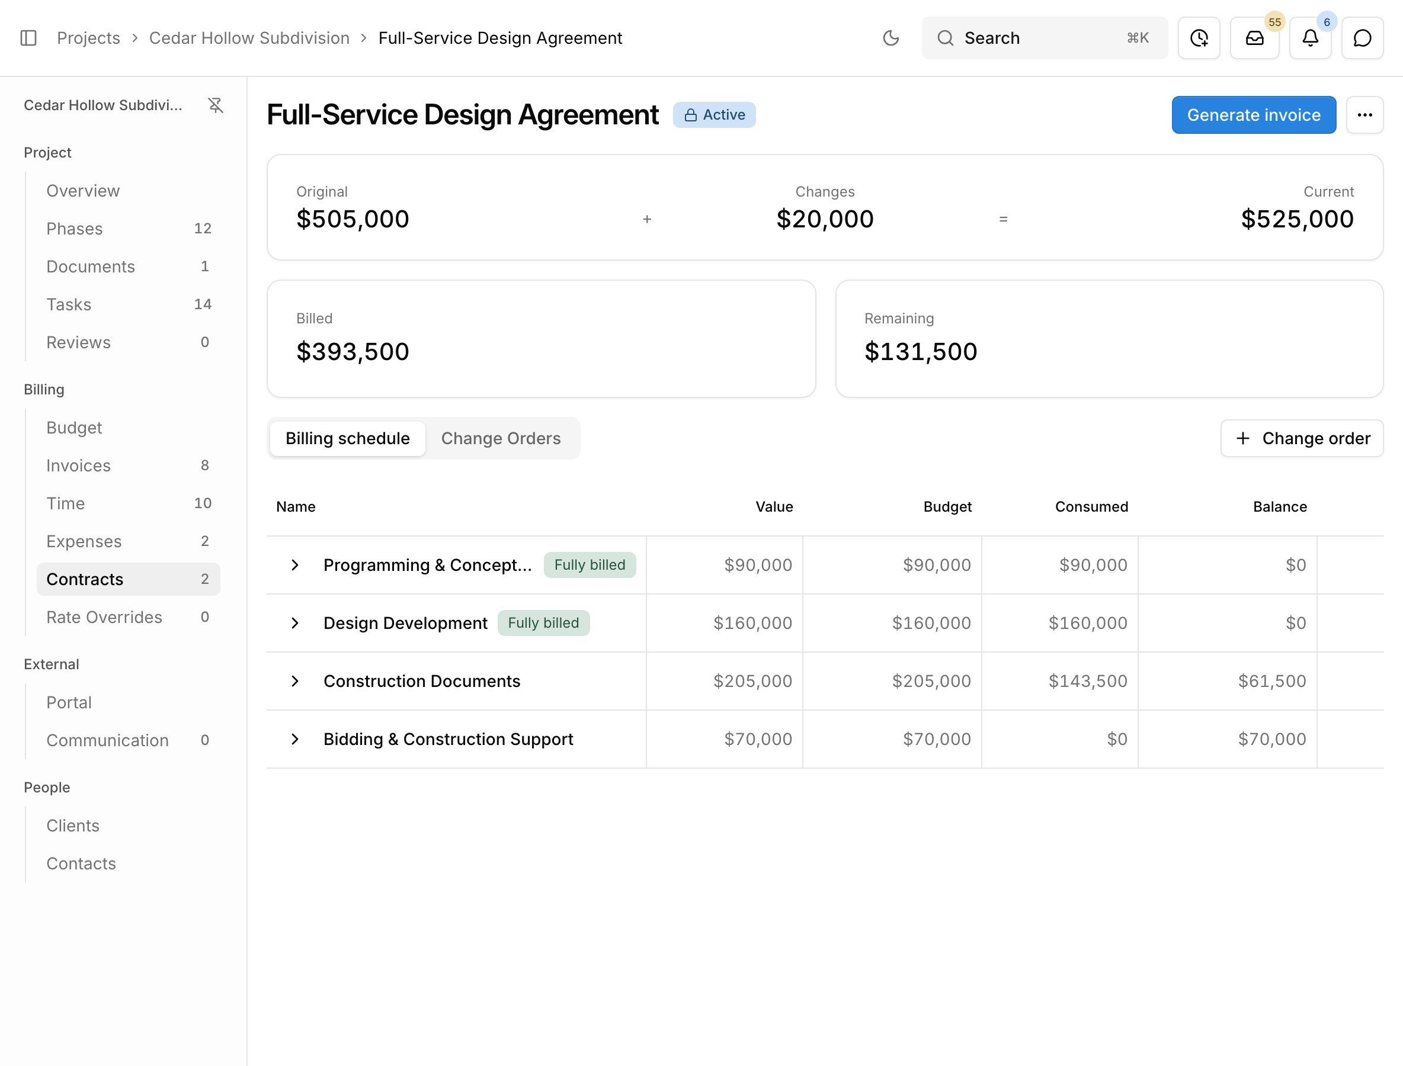Screen dimensions: 1403x1066
Task: Open Cedar Hollow Subdivision breadcrumb
Action: pyautogui.click(x=249, y=38)
